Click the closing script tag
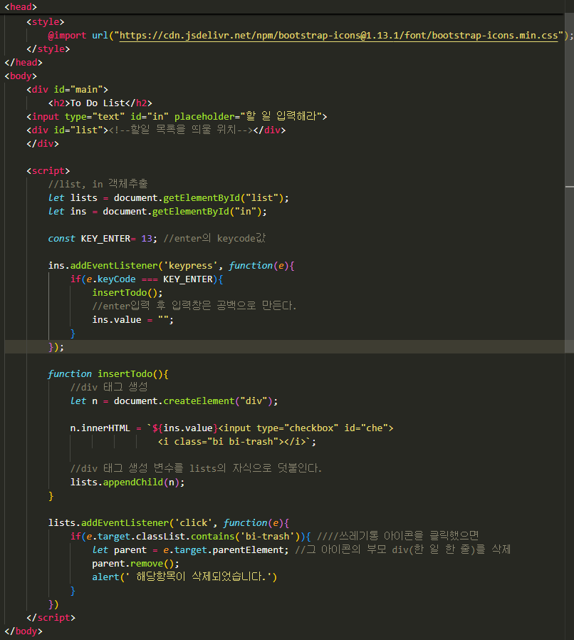Viewport: 574px width, 640px height. point(51,618)
